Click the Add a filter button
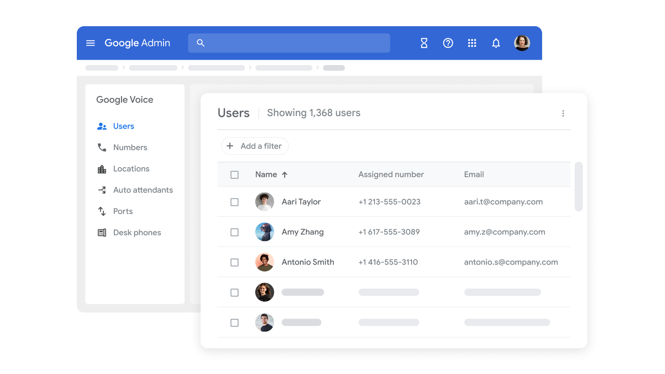 coord(254,146)
